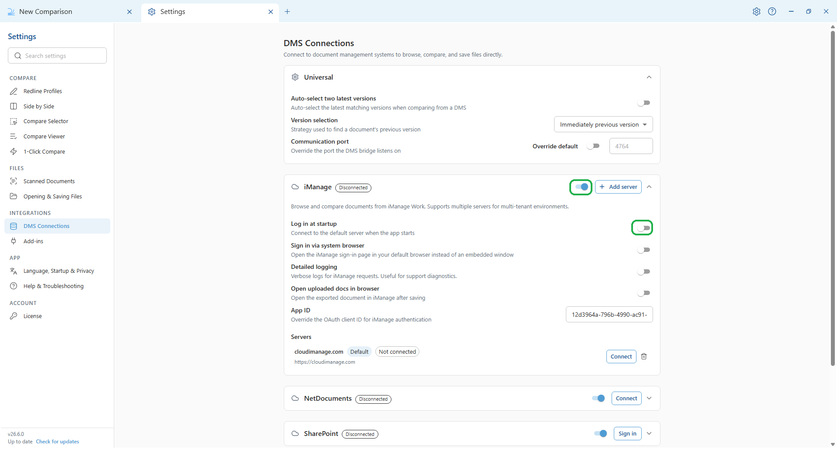Click the Help & Troubleshooting question icon
Image resolution: width=837 pixels, height=449 pixels.
tap(14, 286)
